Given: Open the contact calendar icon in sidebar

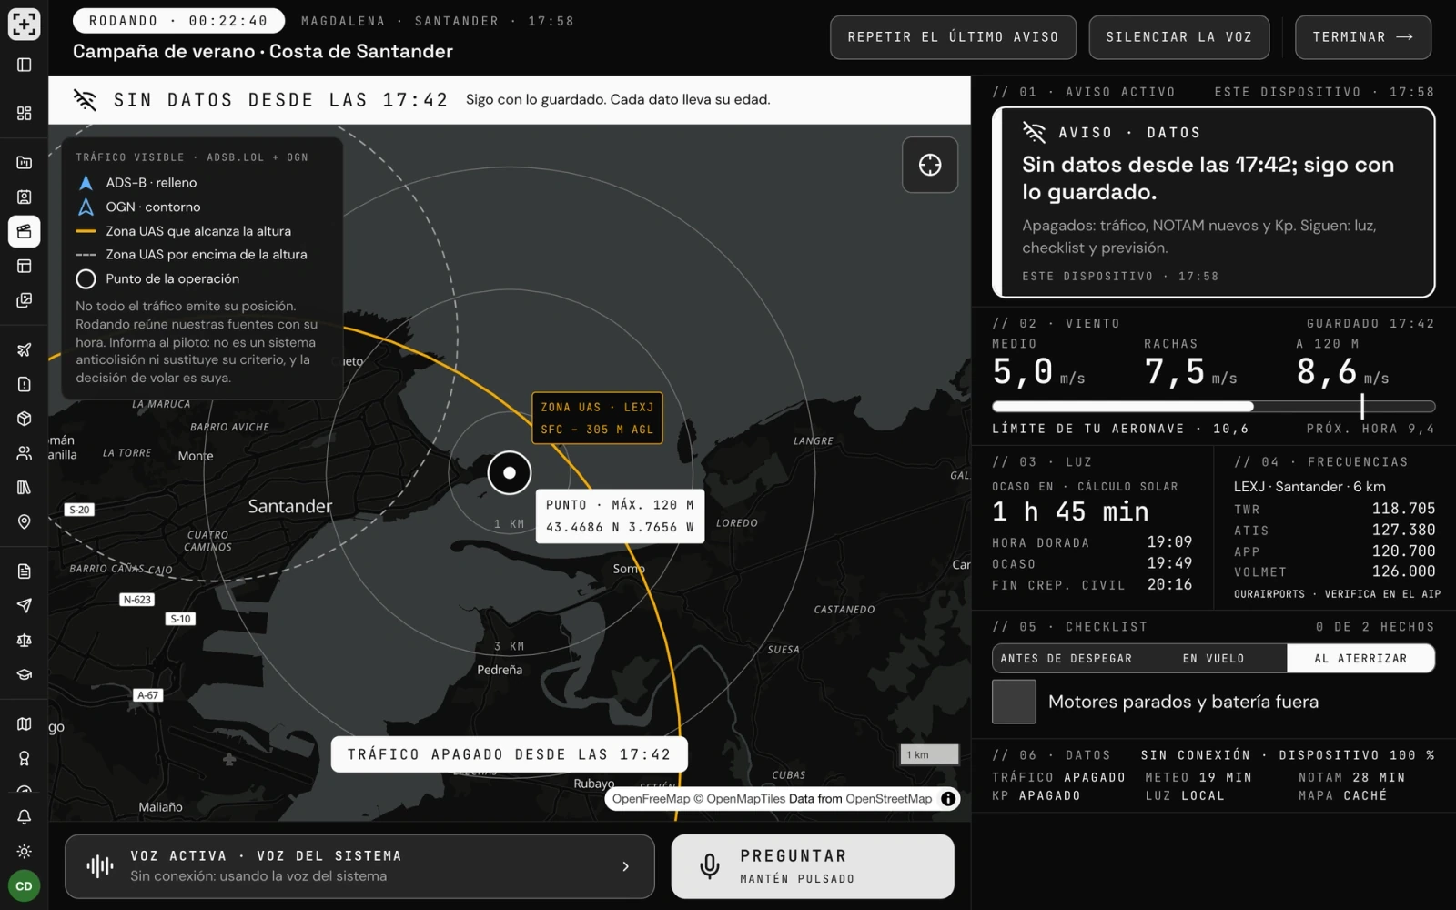Looking at the screenshot, I should [x=25, y=197].
